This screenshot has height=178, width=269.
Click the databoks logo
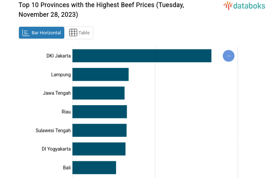click(244, 5)
